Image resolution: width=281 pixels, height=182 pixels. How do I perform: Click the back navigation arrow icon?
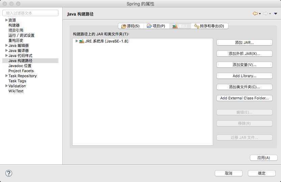pyautogui.click(x=255, y=13)
